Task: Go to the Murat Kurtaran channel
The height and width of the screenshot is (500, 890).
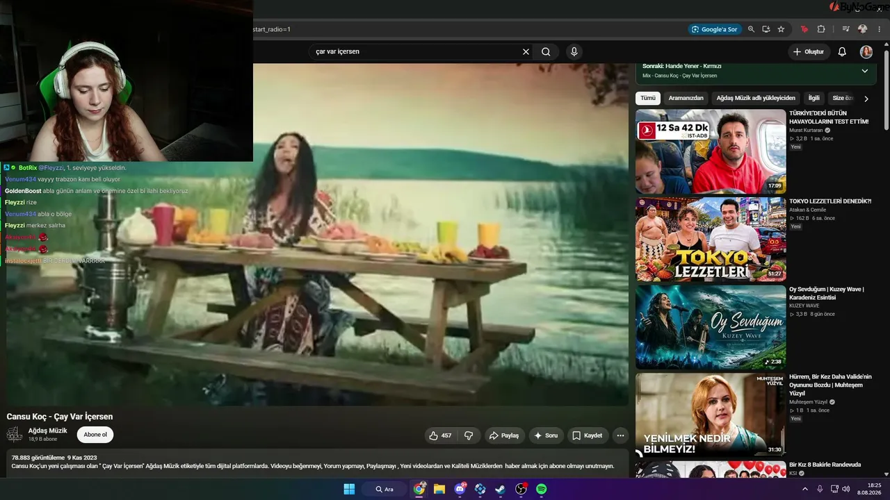Action: 806,130
